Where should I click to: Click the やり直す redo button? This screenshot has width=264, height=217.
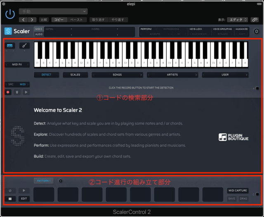118,20
